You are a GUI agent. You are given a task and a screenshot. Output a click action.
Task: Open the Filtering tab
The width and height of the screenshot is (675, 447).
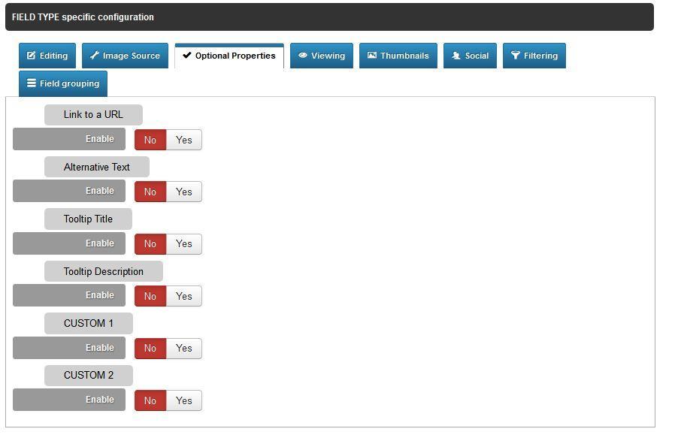534,56
